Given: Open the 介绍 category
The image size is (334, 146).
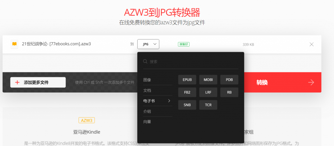Looking at the screenshot, I should (x=147, y=111).
